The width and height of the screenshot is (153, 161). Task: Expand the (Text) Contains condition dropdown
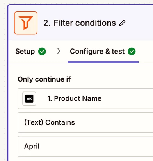(x=85, y=122)
